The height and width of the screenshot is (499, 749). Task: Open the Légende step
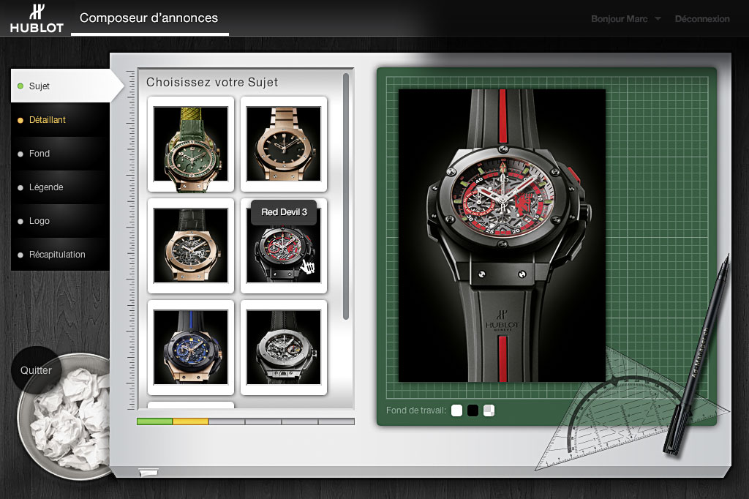(60, 187)
